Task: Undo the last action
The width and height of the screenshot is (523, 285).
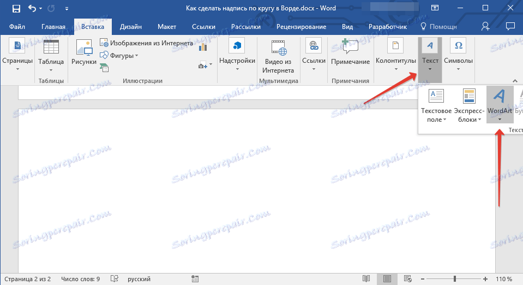Action: (32, 8)
